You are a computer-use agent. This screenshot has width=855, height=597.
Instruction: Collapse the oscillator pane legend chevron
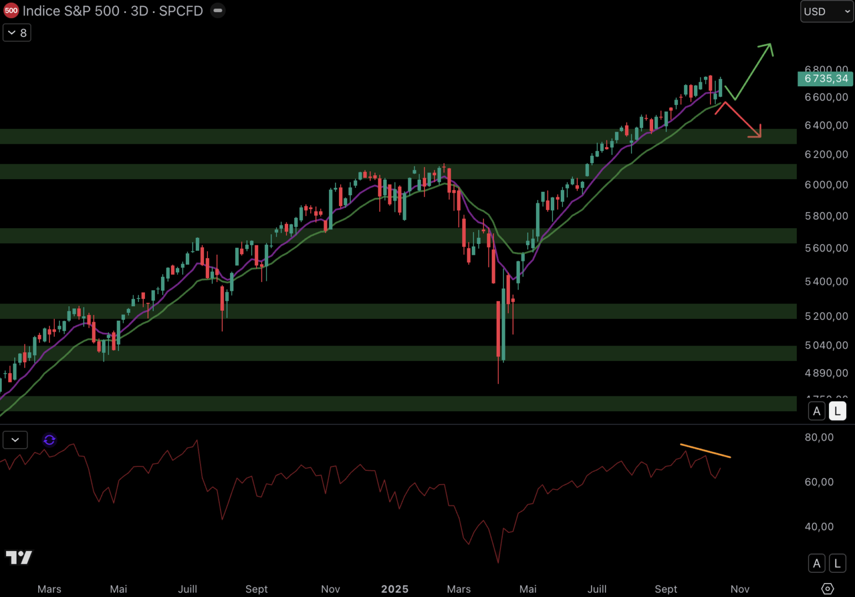pyautogui.click(x=15, y=440)
